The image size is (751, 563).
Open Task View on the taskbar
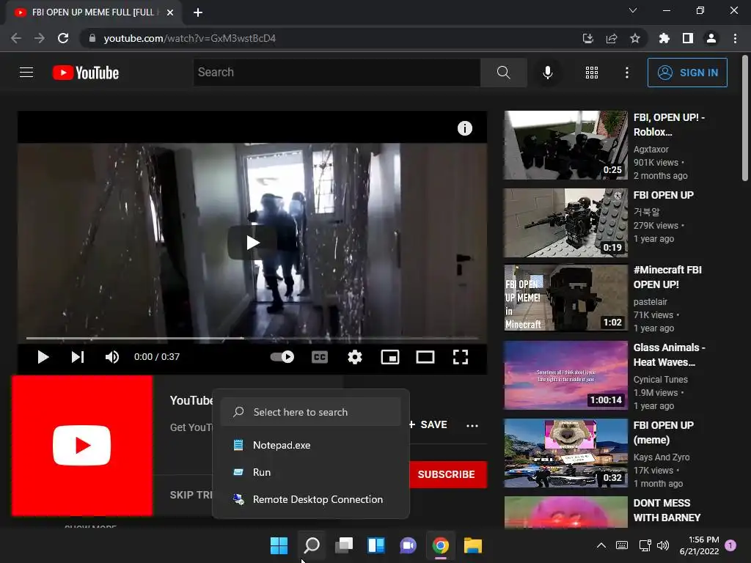(x=344, y=545)
